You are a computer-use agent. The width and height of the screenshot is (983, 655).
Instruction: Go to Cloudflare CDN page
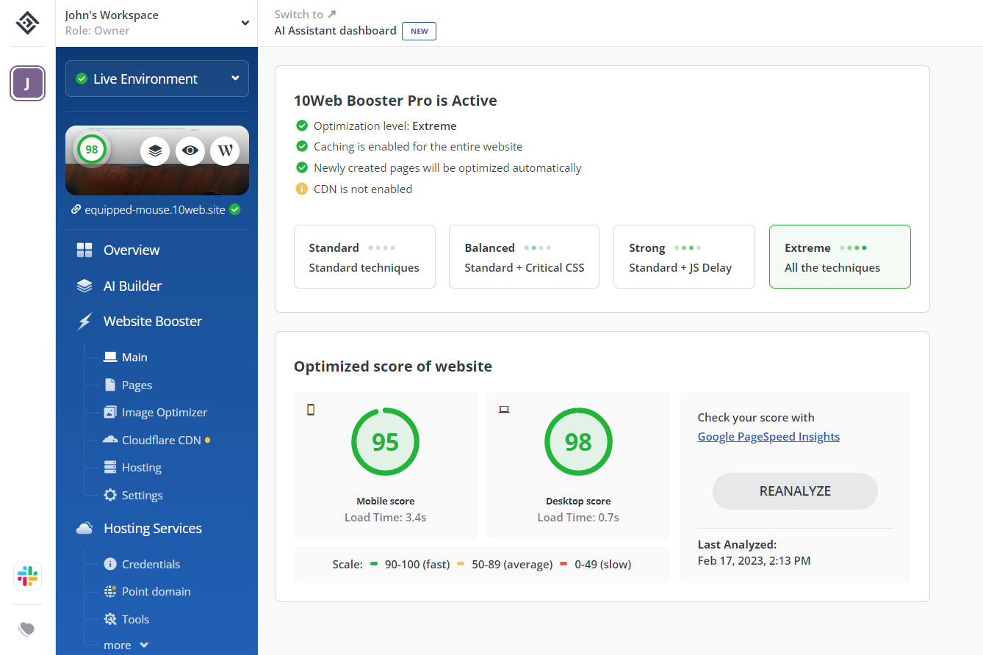click(161, 440)
